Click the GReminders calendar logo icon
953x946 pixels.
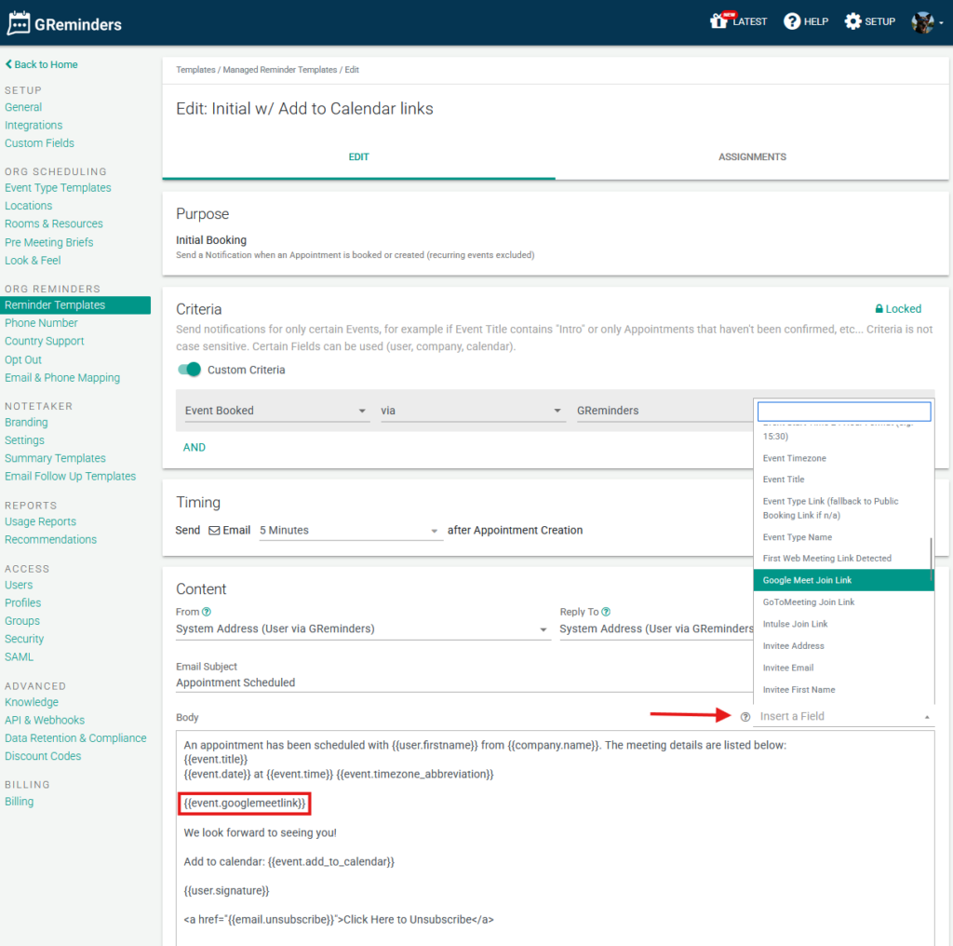point(19,23)
